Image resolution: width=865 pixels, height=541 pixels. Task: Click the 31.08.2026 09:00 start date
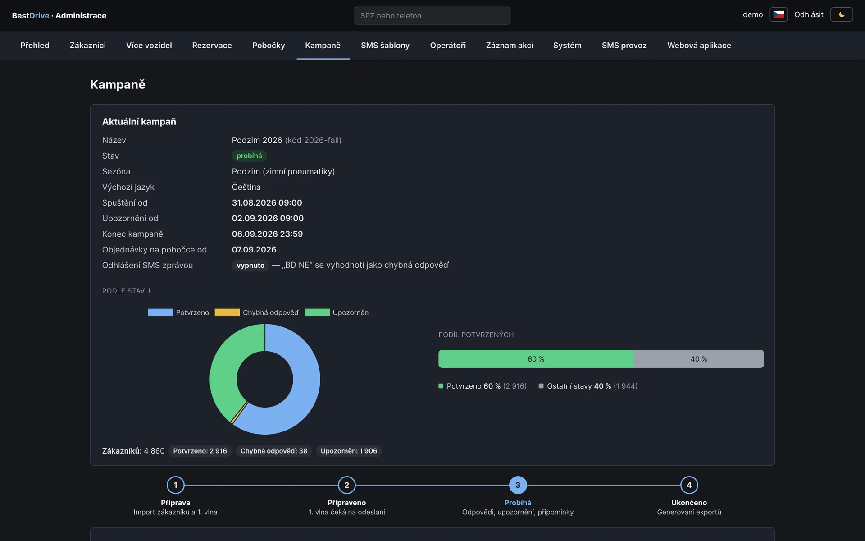pyautogui.click(x=267, y=203)
